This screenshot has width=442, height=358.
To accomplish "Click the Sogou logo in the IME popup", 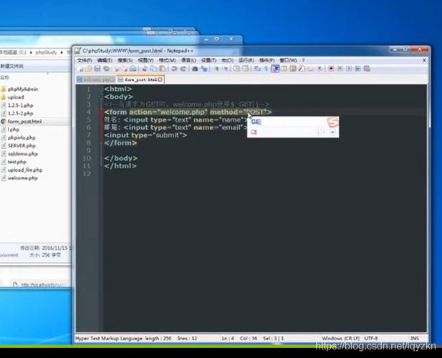I will pyautogui.click(x=332, y=123).
